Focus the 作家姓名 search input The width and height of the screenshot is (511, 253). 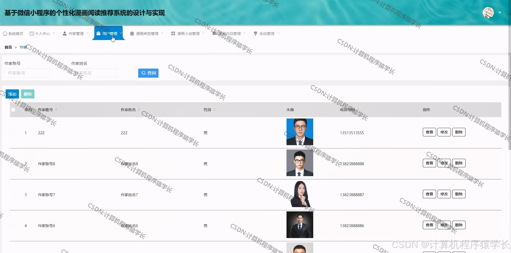tap(94, 73)
